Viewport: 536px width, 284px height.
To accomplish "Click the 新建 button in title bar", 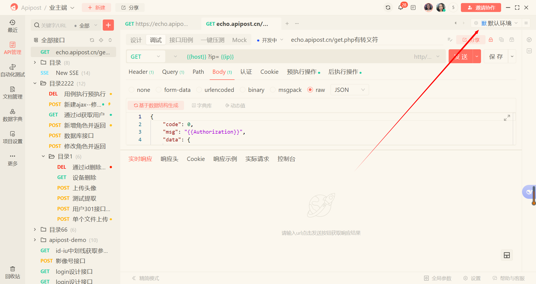I will click(96, 8).
